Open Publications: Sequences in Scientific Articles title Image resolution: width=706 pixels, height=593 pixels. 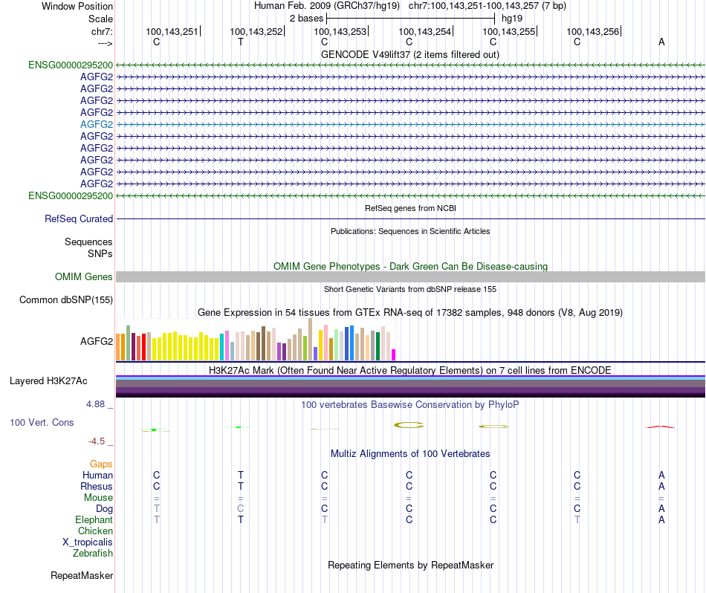pos(410,231)
